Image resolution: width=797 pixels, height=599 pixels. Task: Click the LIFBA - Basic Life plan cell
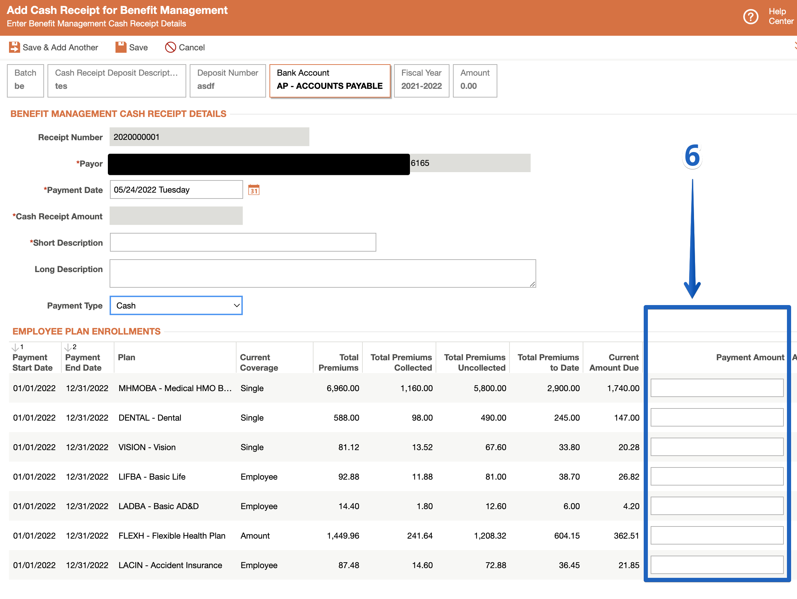152,477
